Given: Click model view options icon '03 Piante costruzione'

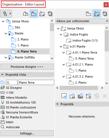Looking at the screenshot, I should tap(2, 107).
